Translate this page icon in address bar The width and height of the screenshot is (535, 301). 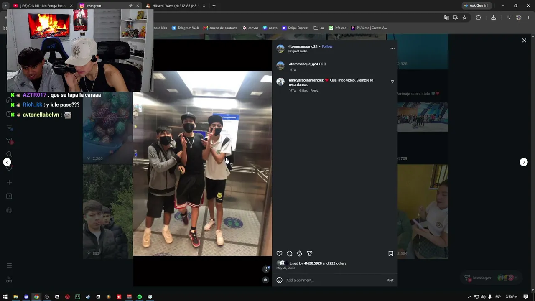coord(446,18)
